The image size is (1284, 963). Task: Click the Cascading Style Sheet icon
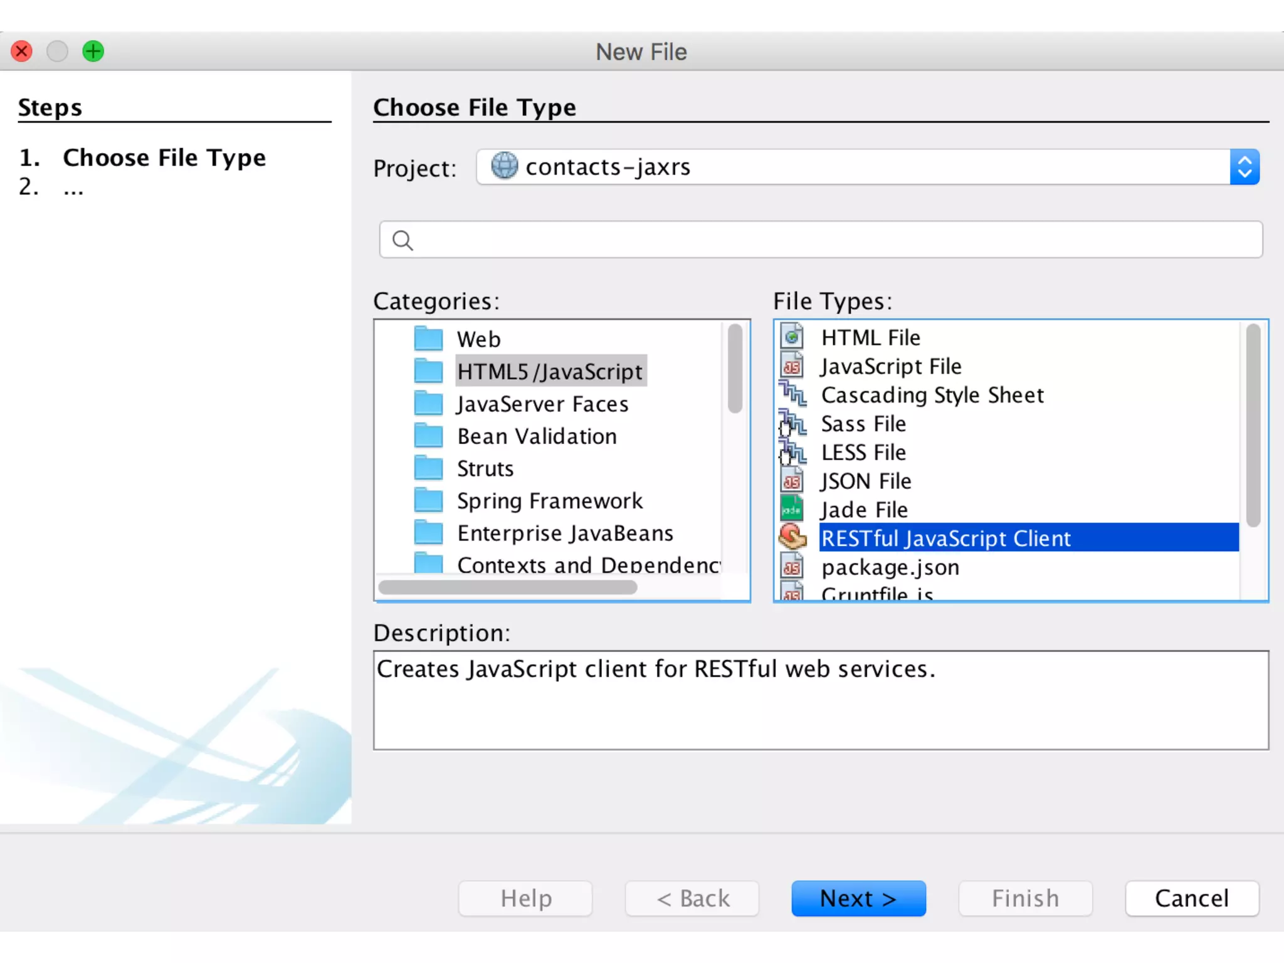point(792,395)
